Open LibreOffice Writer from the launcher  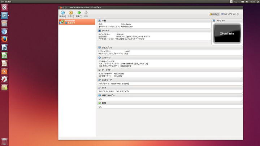tap(4, 47)
